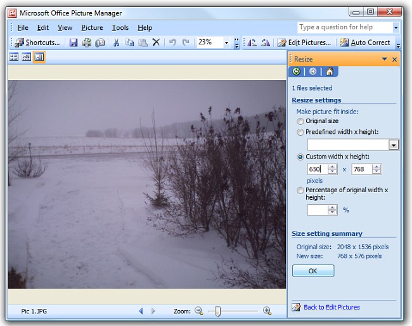
Task: Open the Edit menu
Action: pos(43,28)
